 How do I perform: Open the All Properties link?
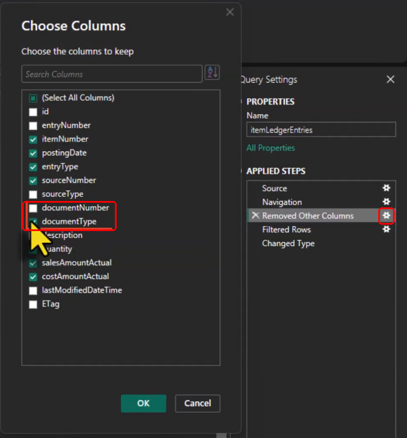(271, 148)
